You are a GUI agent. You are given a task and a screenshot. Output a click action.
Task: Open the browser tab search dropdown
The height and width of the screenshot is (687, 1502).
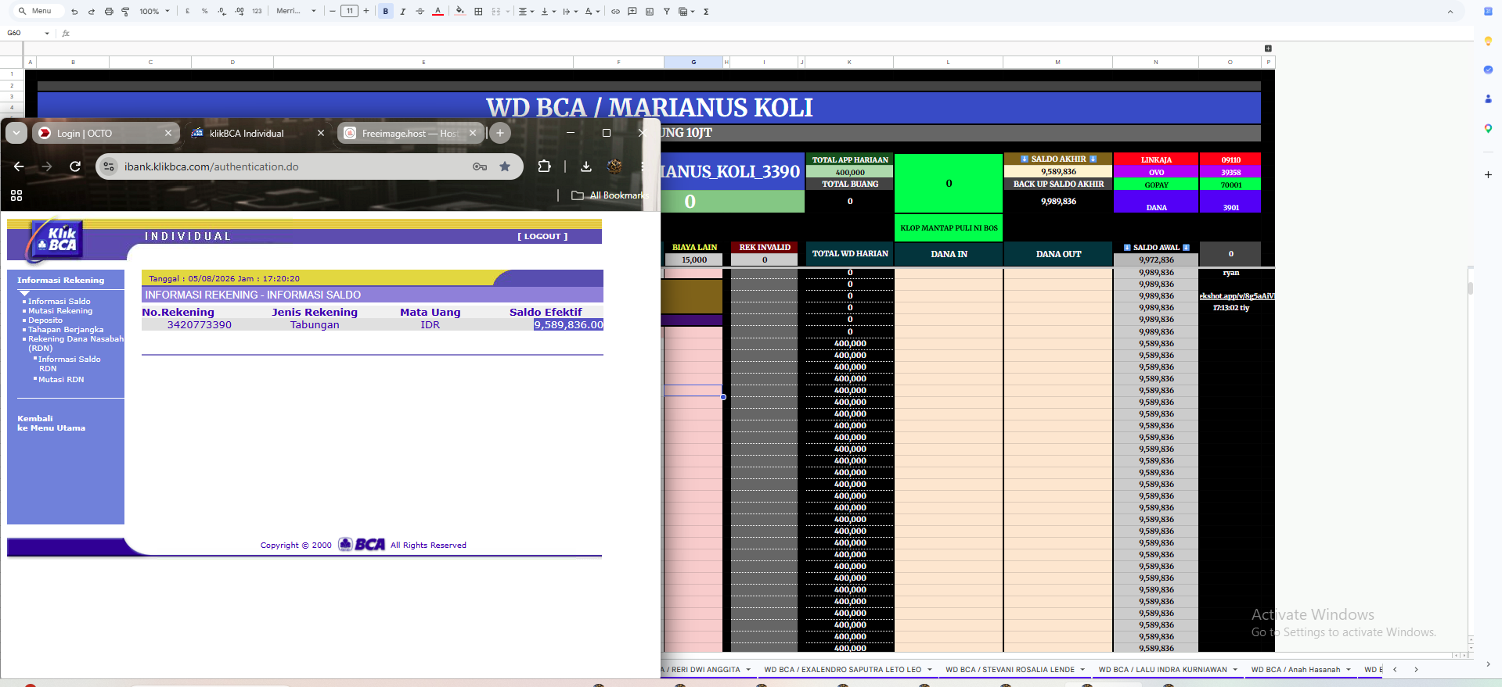tap(16, 133)
